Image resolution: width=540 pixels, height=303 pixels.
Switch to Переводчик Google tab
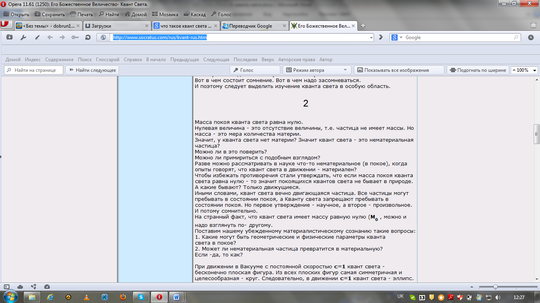point(255,26)
